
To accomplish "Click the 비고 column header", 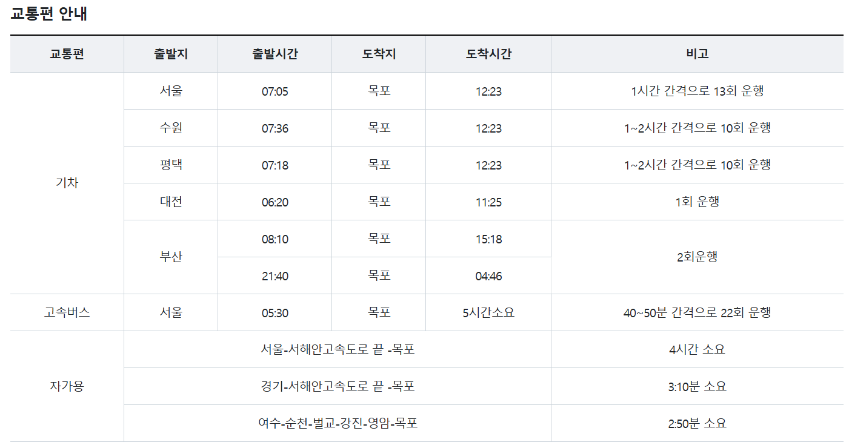I will tap(697, 54).
